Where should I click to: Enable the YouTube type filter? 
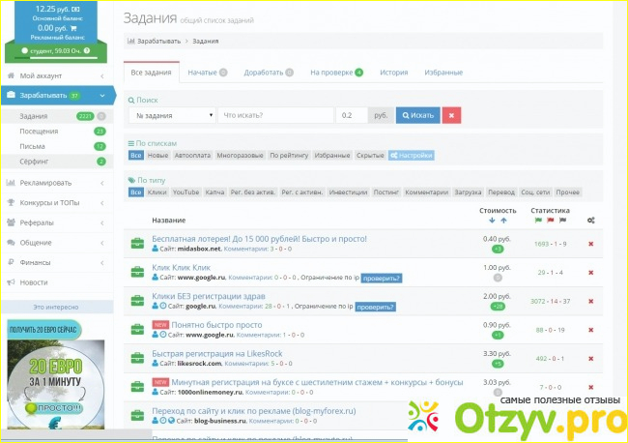pyautogui.click(x=186, y=192)
